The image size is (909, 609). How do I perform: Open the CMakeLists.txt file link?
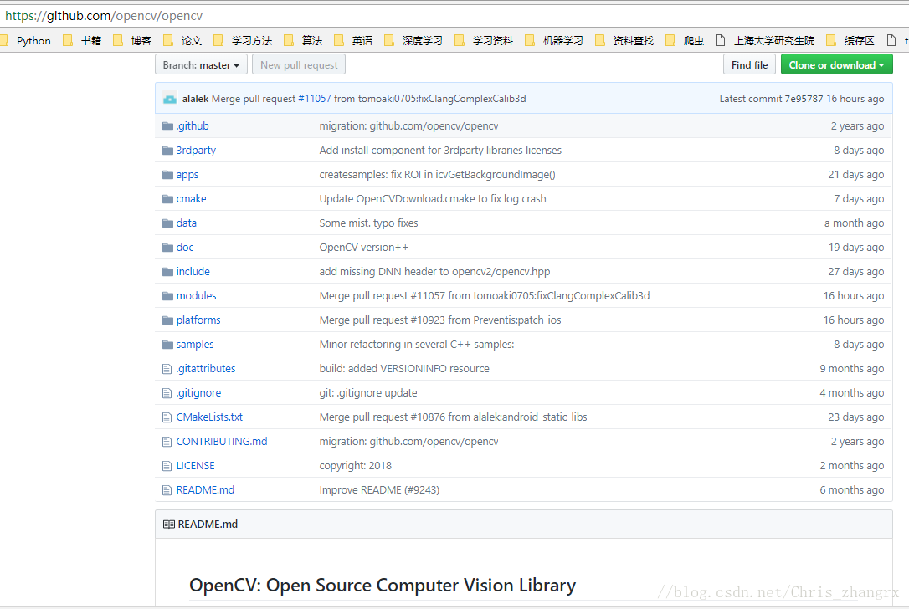[209, 417]
